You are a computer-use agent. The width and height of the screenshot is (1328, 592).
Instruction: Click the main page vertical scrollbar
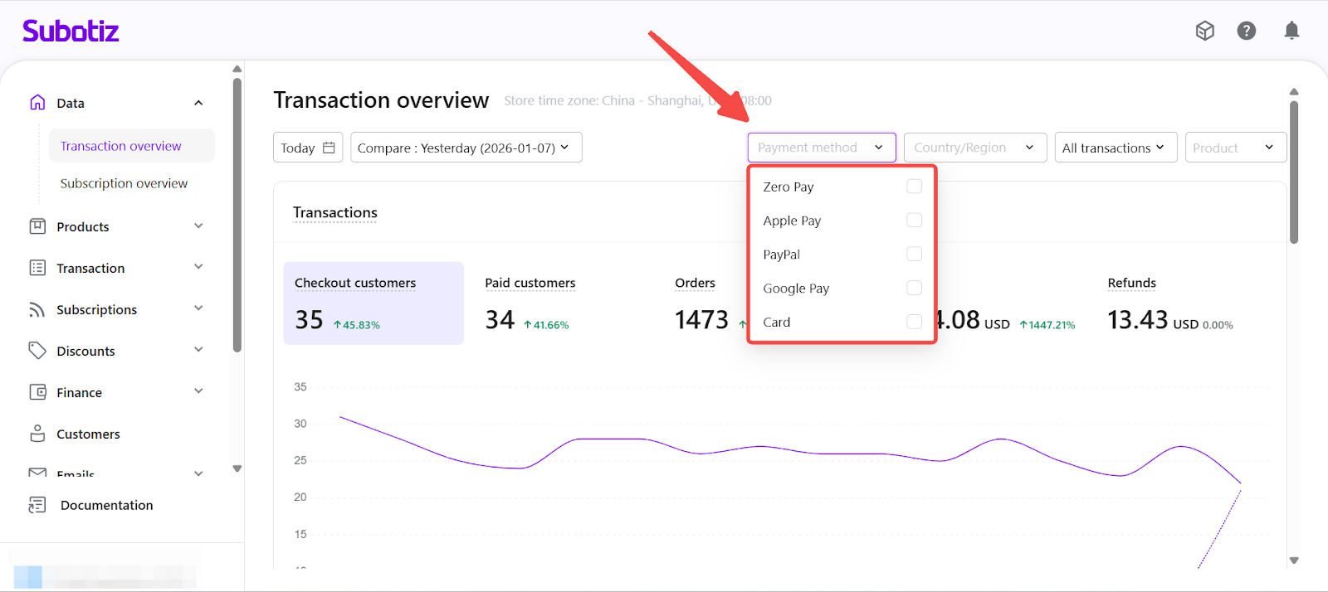pos(1293,172)
